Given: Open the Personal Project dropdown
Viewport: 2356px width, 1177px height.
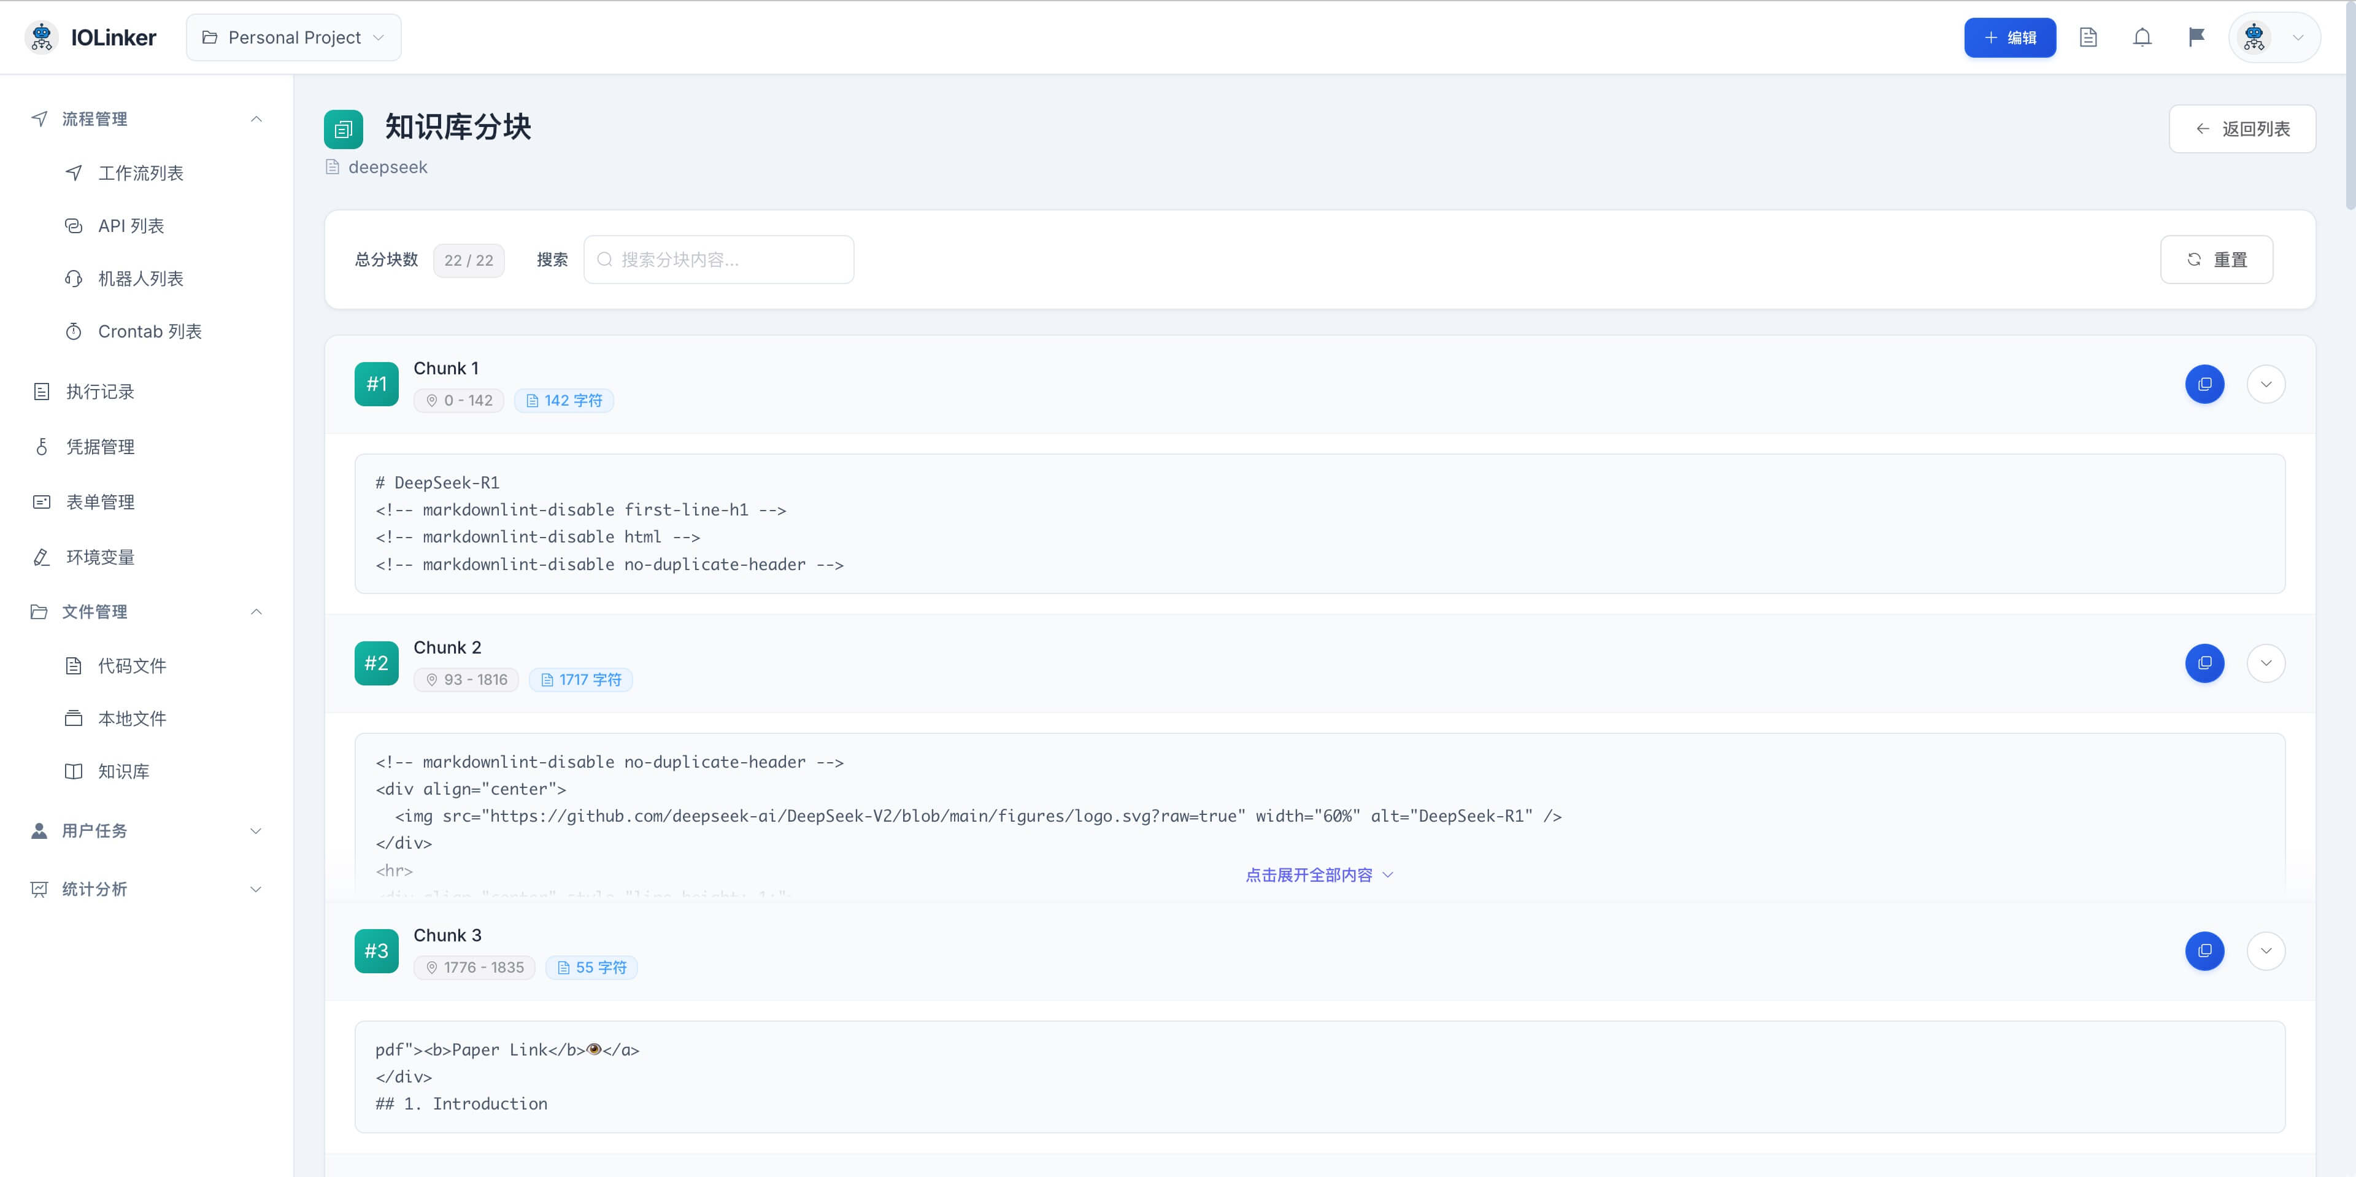Looking at the screenshot, I should coord(293,37).
